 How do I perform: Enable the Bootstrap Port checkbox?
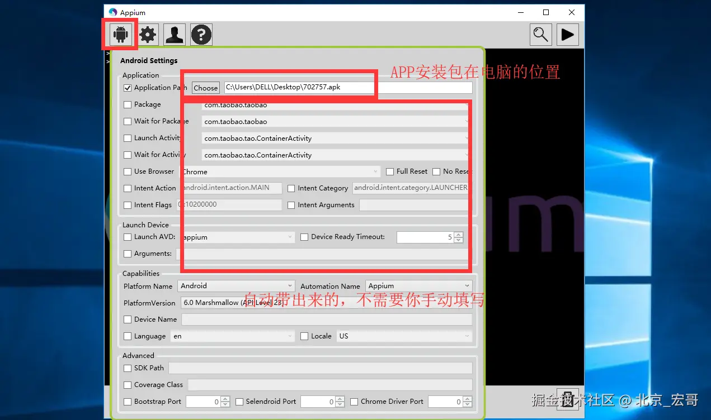[x=128, y=402]
